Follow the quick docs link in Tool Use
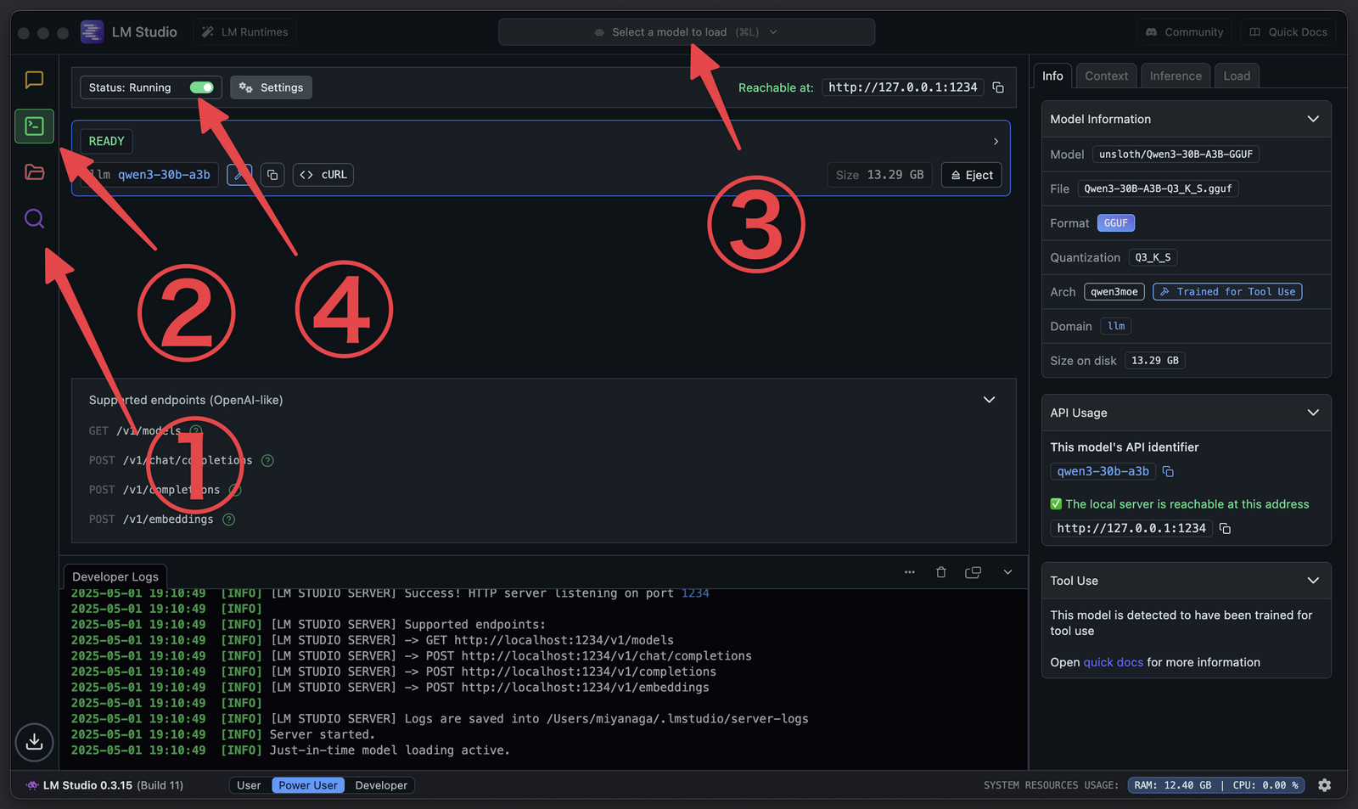 click(1114, 662)
